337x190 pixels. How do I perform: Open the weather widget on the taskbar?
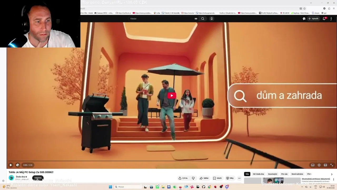(x=9, y=187)
